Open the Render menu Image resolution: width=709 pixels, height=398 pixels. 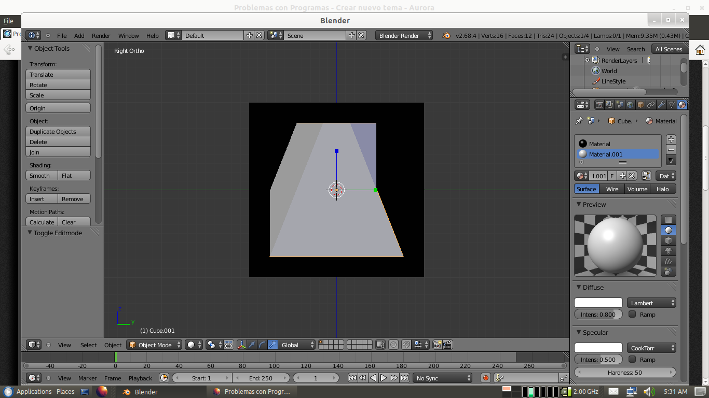point(101,35)
